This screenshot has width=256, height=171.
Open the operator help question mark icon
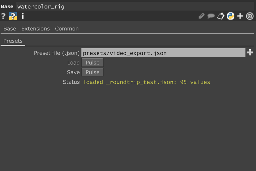pos(3,16)
